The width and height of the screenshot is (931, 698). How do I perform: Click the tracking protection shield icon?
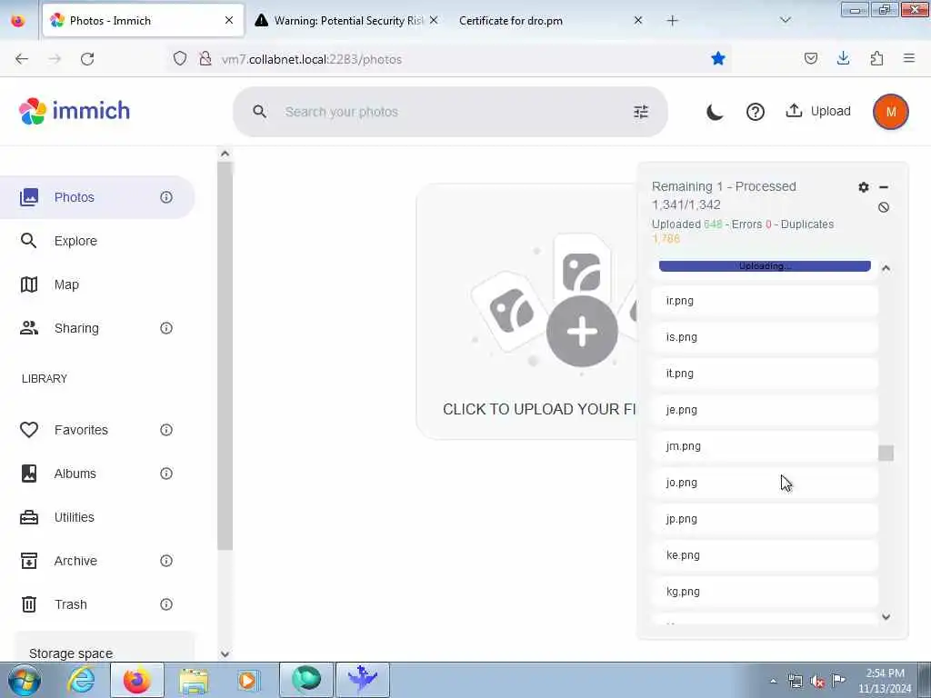[x=180, y=58]
